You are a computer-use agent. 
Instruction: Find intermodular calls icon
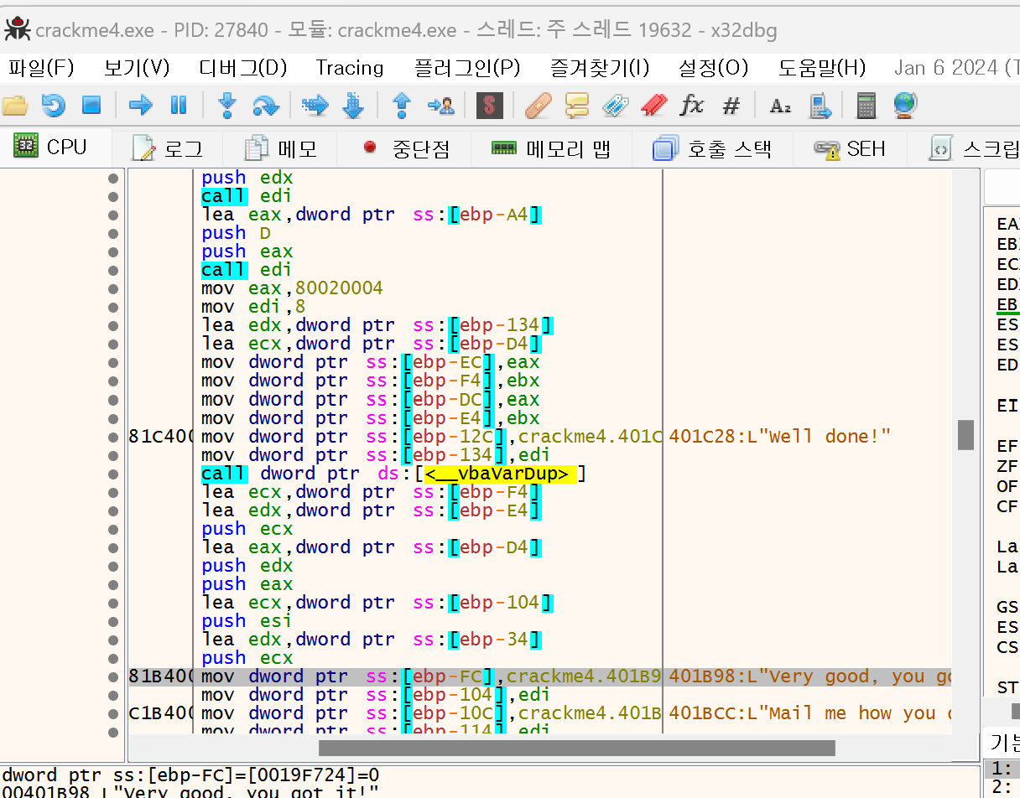click(820, 106)
